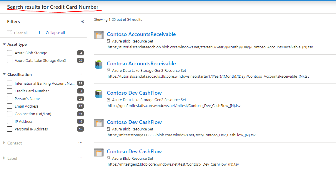The width and height of the screenshot is (336, 170).
Task: Click blob icon of mlteststorage112233 CashFlow result
Action: pos(99,123)
